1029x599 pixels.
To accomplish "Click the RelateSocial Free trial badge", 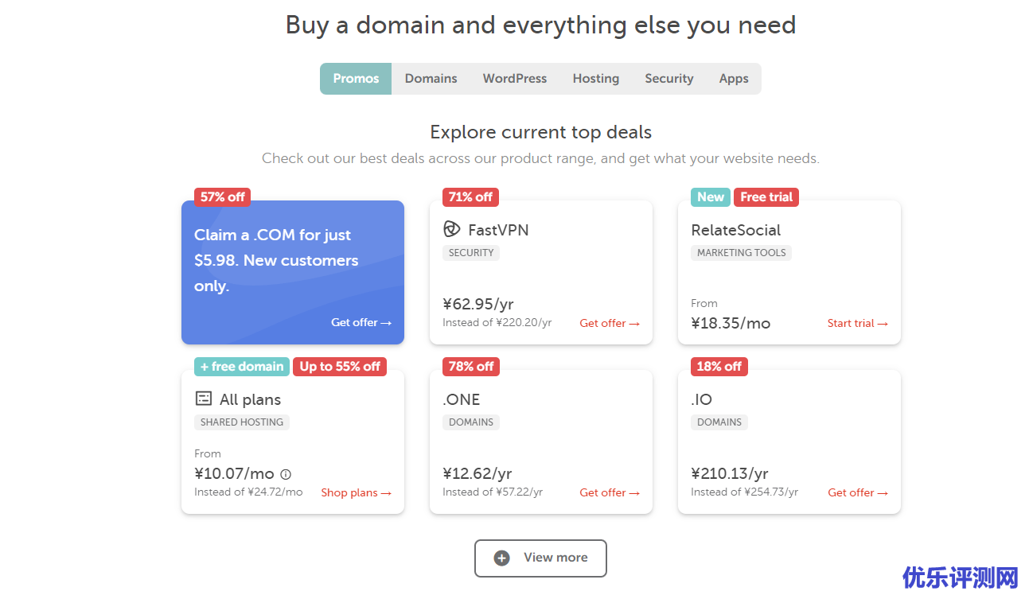I will pos(766,196).
